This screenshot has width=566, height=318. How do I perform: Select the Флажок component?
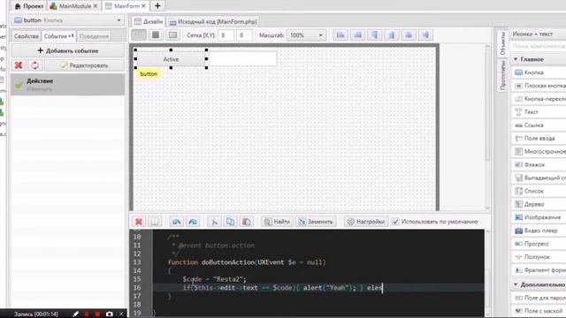click(x=539, y=164)
